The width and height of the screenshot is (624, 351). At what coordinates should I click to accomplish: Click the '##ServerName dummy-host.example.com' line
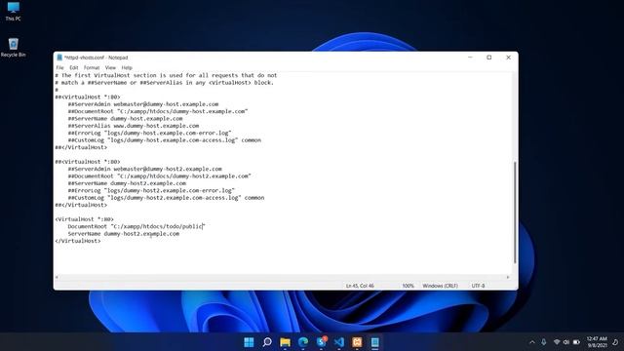pyautogui.click(x=125, y=119)
